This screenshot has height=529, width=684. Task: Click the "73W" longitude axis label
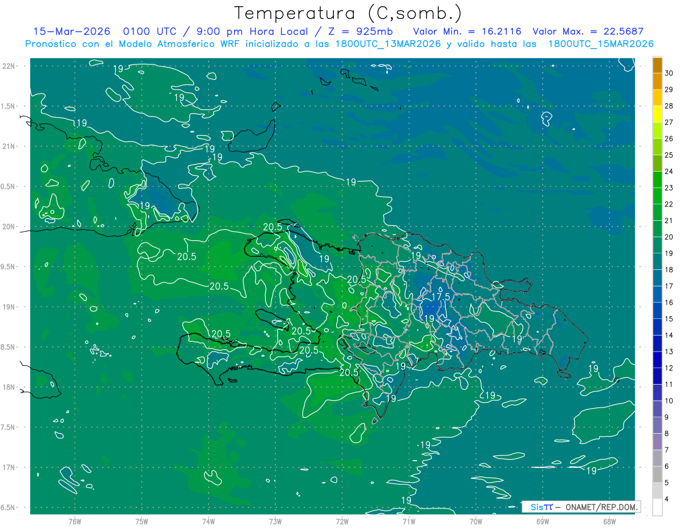pos(275,521)
